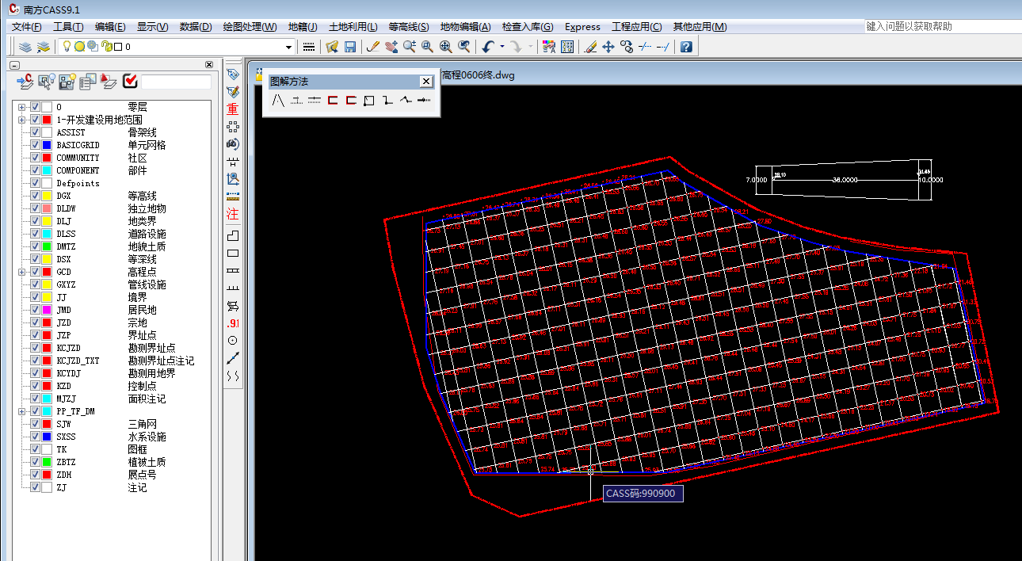
Task: Click the first angle icon in 图解方法 toolbar
Action: pos(278,101)
